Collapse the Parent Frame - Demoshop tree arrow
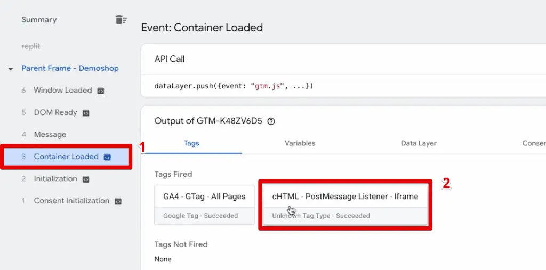This screenshot has width=546, height=270. coord(11,69)
